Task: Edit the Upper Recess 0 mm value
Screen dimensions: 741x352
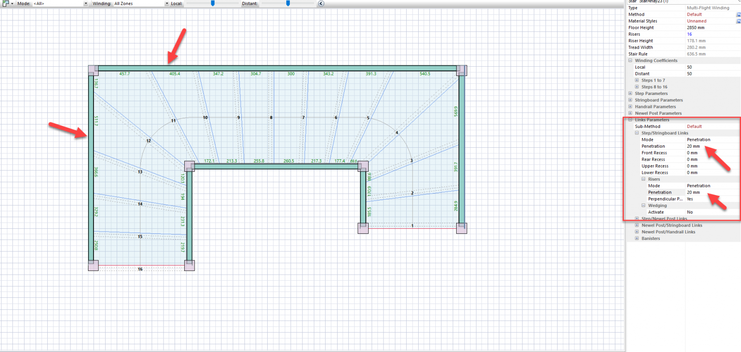Action: [692, 166]
